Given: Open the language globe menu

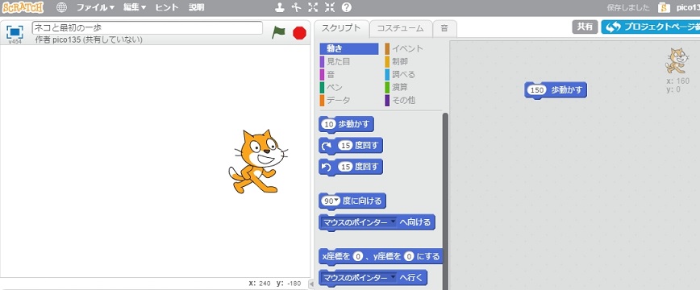Looking at the screenshot, I should click(61, 7).
